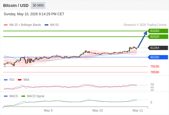Click the MACD legend label

13,96
